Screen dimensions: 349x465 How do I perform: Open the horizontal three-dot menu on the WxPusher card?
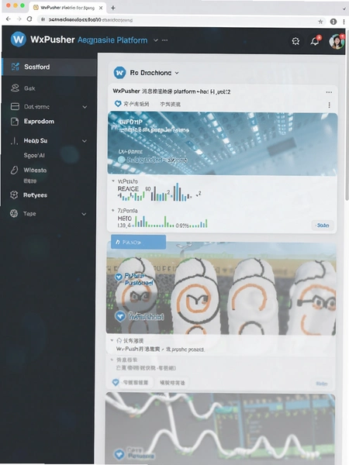(329, 92)
